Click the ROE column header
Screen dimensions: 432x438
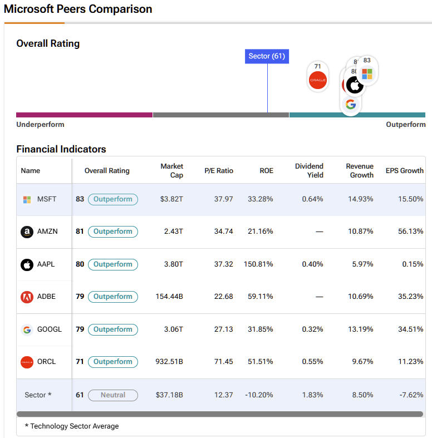point(266,170)
